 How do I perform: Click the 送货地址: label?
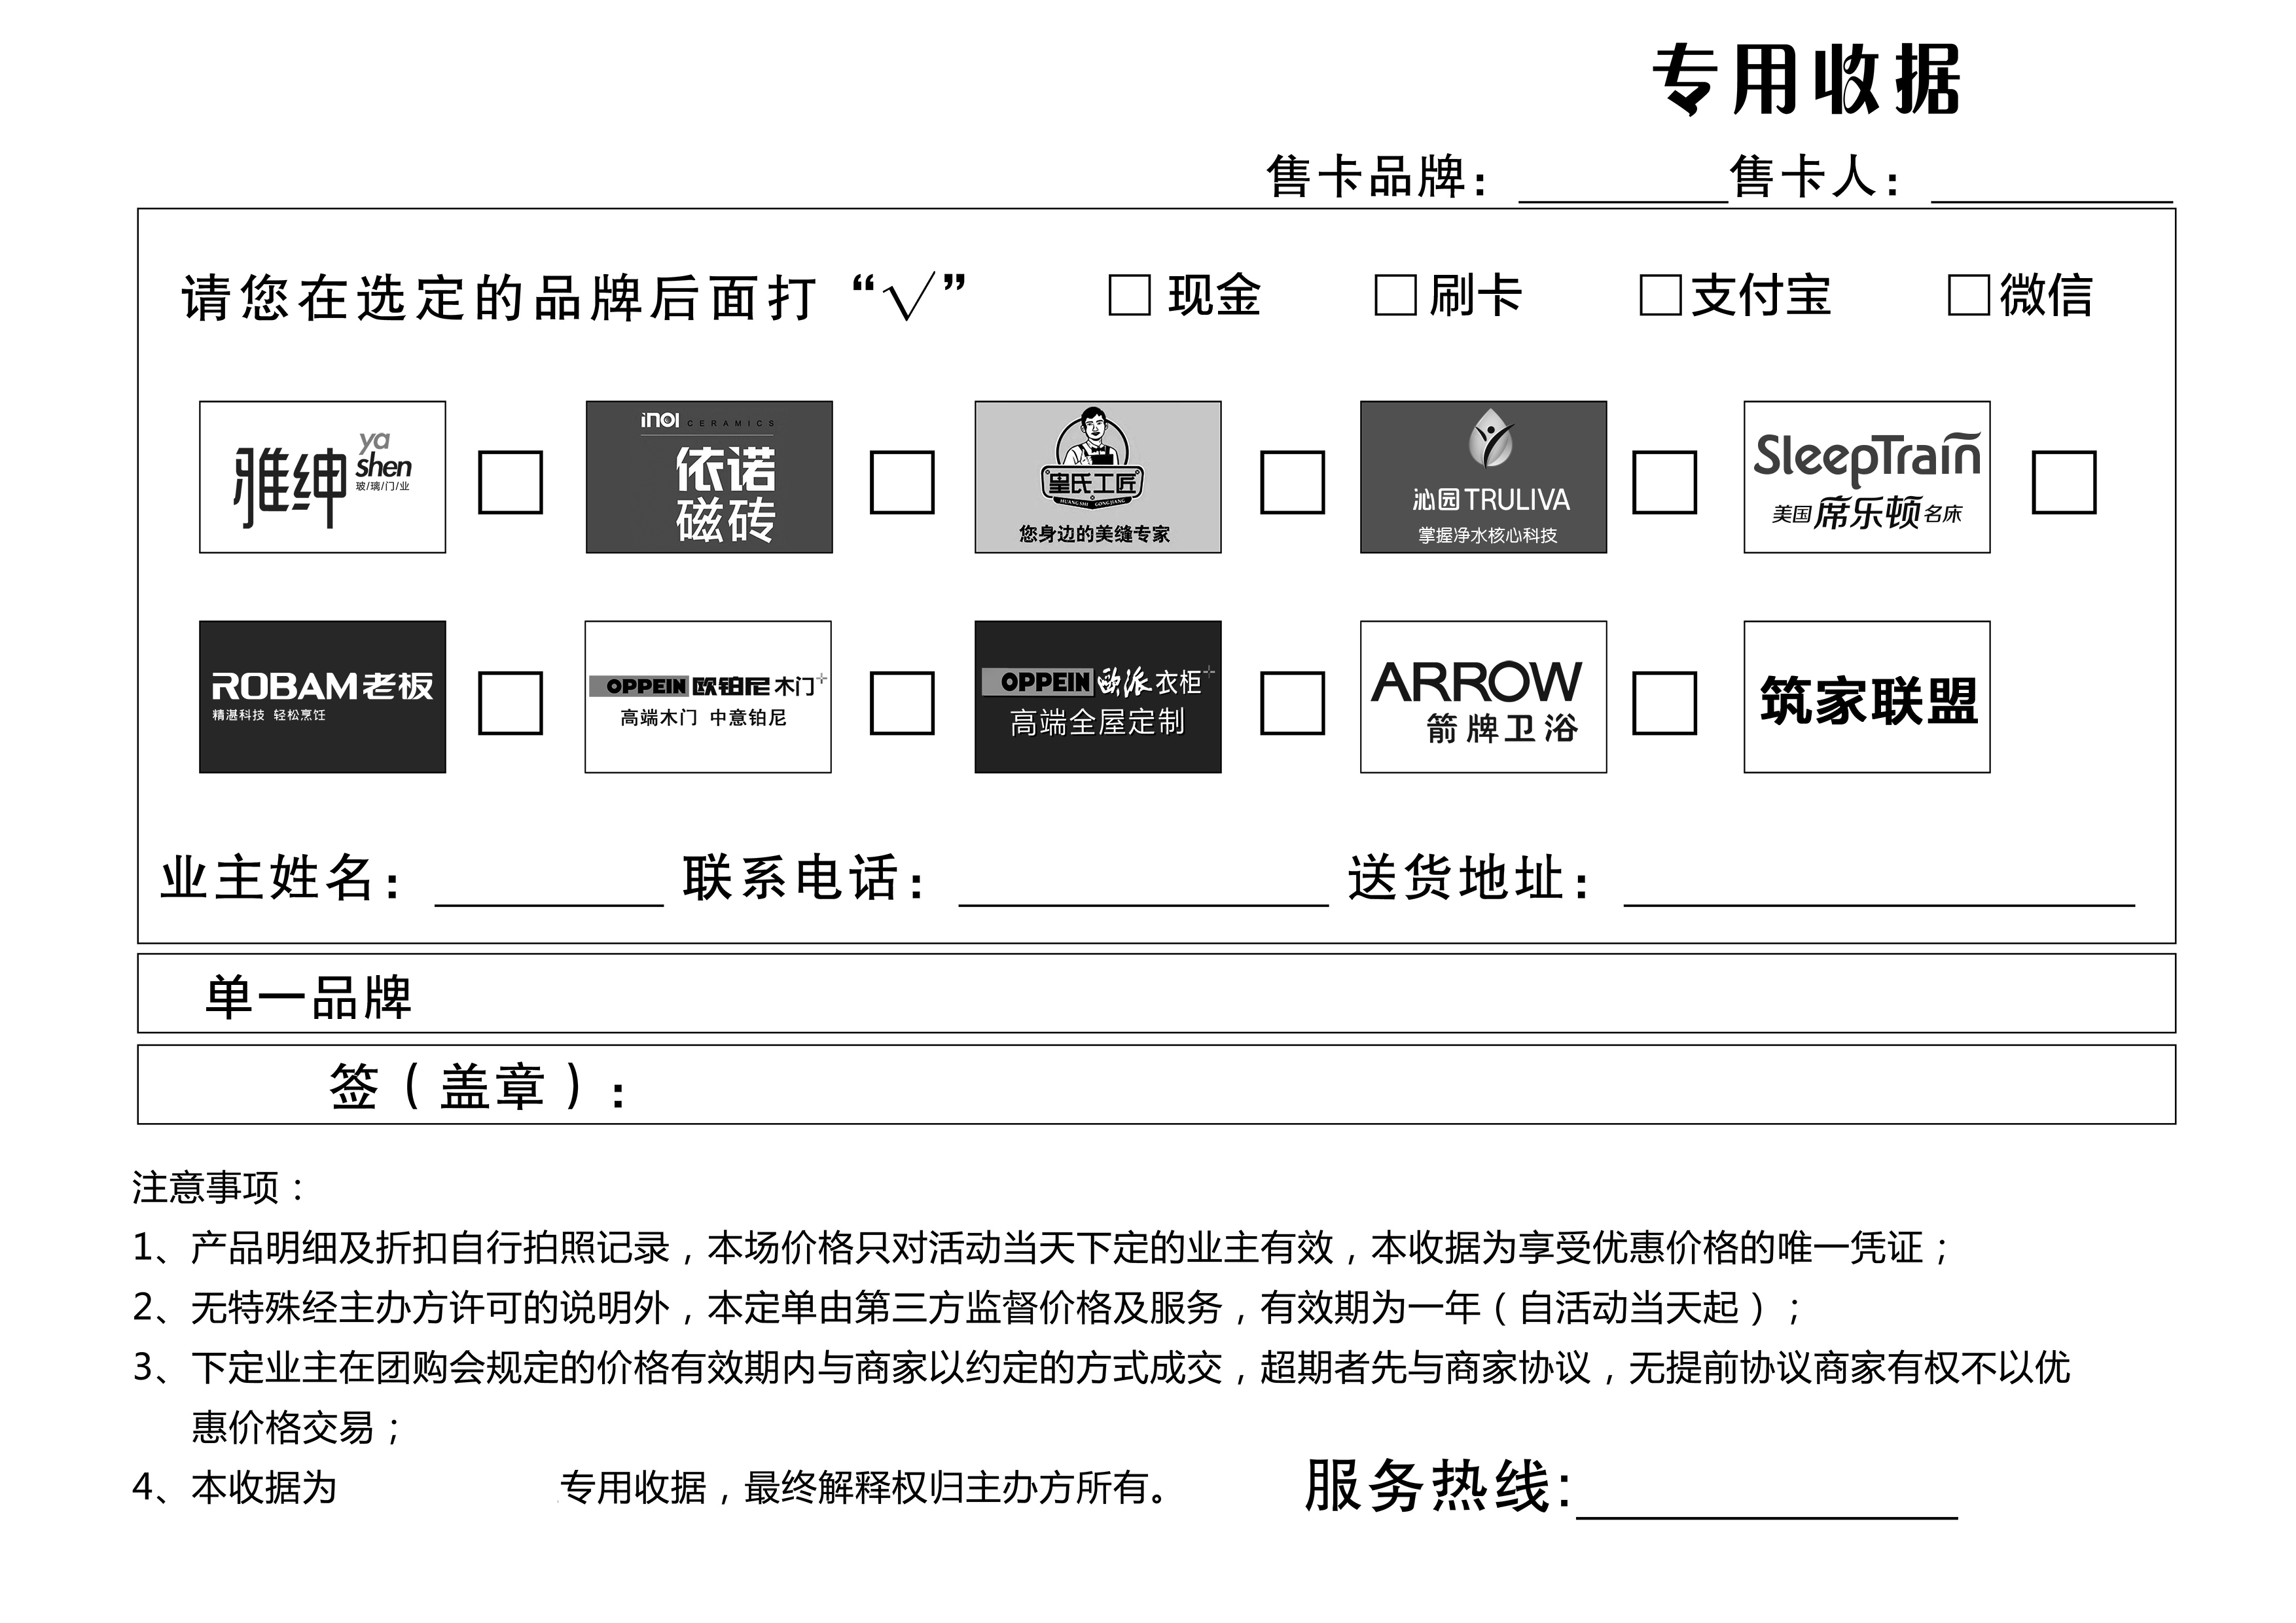coord(1470,879)
